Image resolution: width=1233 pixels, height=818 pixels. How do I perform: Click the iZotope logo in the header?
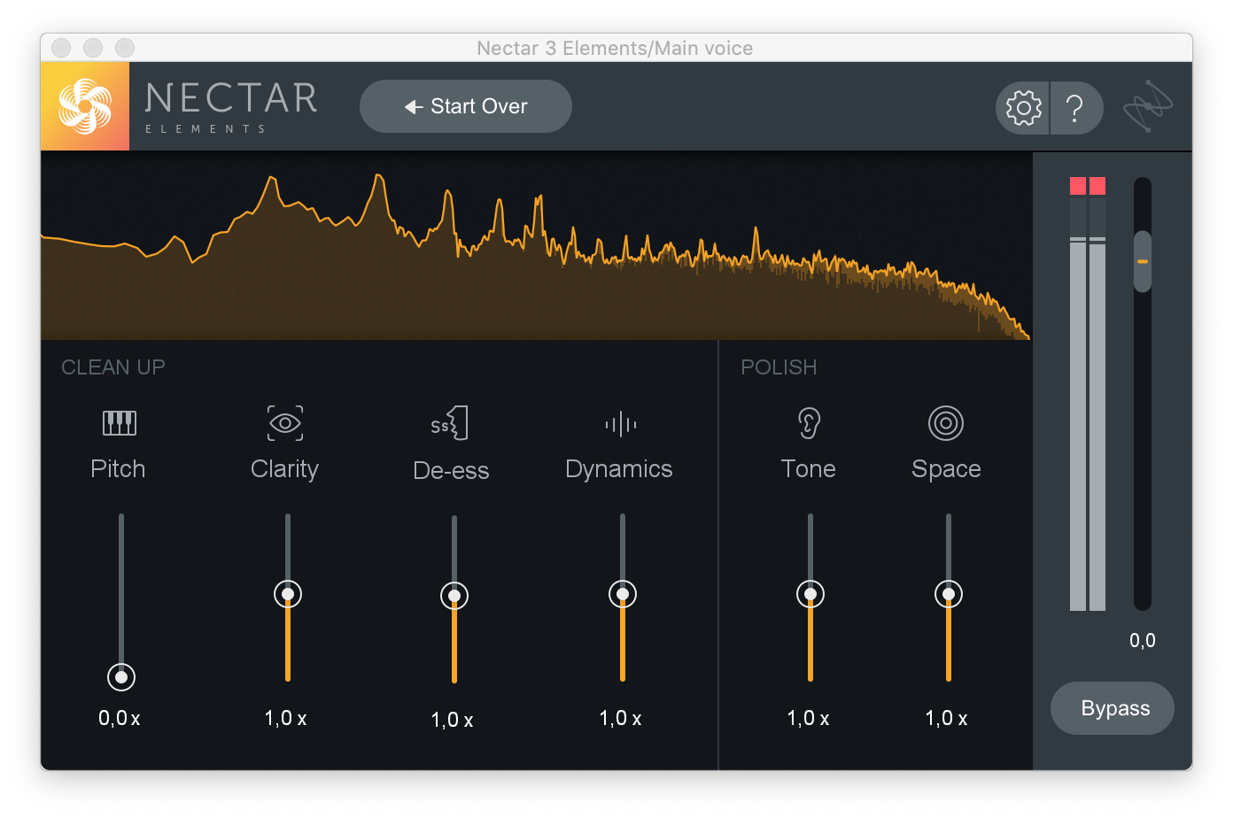[1148, 107]
